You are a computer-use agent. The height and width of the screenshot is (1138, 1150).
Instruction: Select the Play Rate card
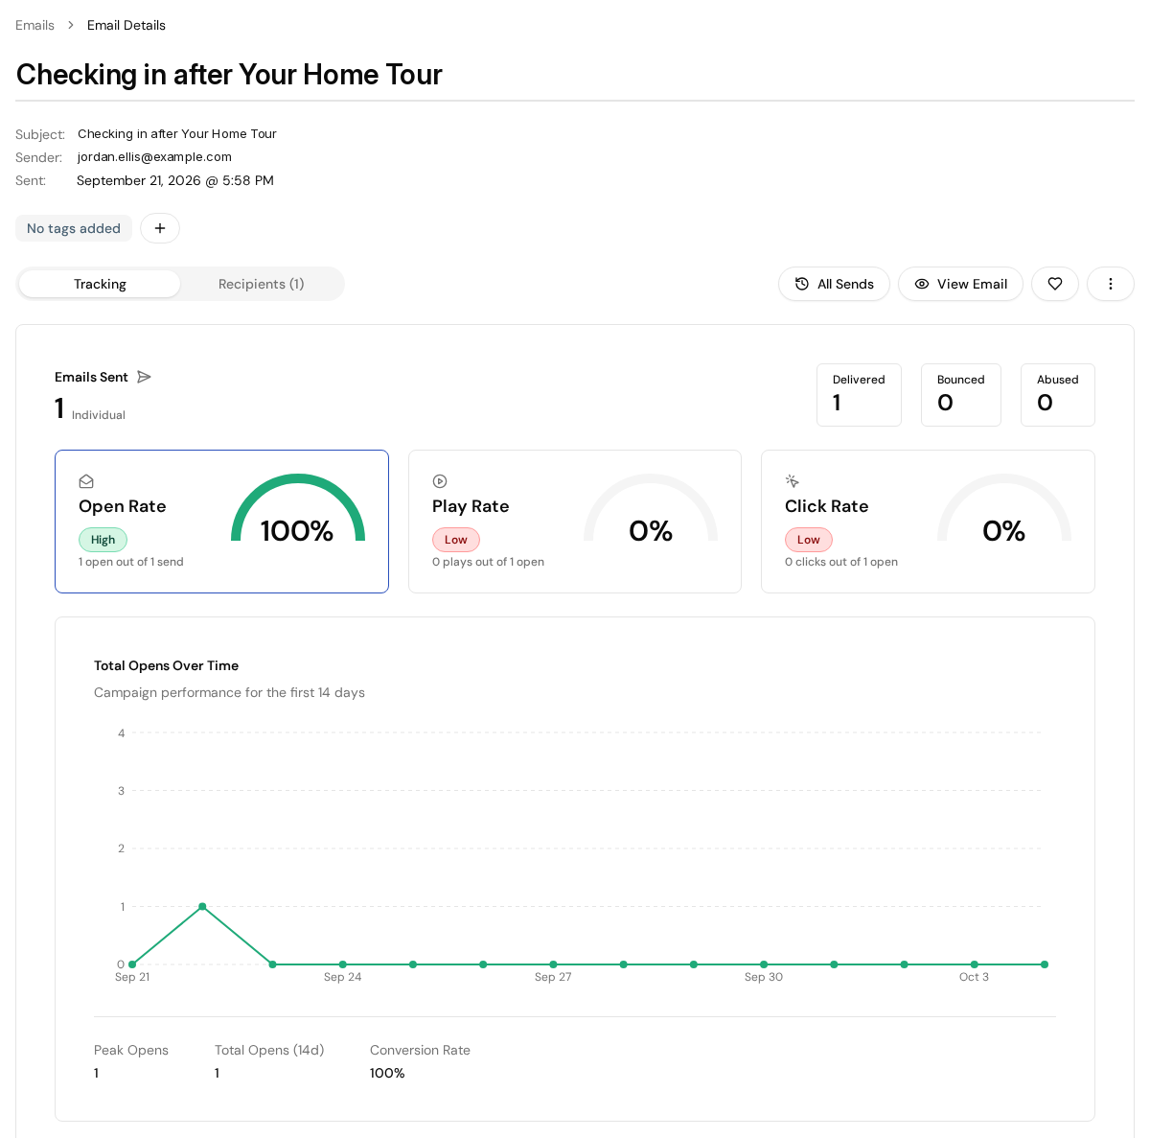point(575,522)
